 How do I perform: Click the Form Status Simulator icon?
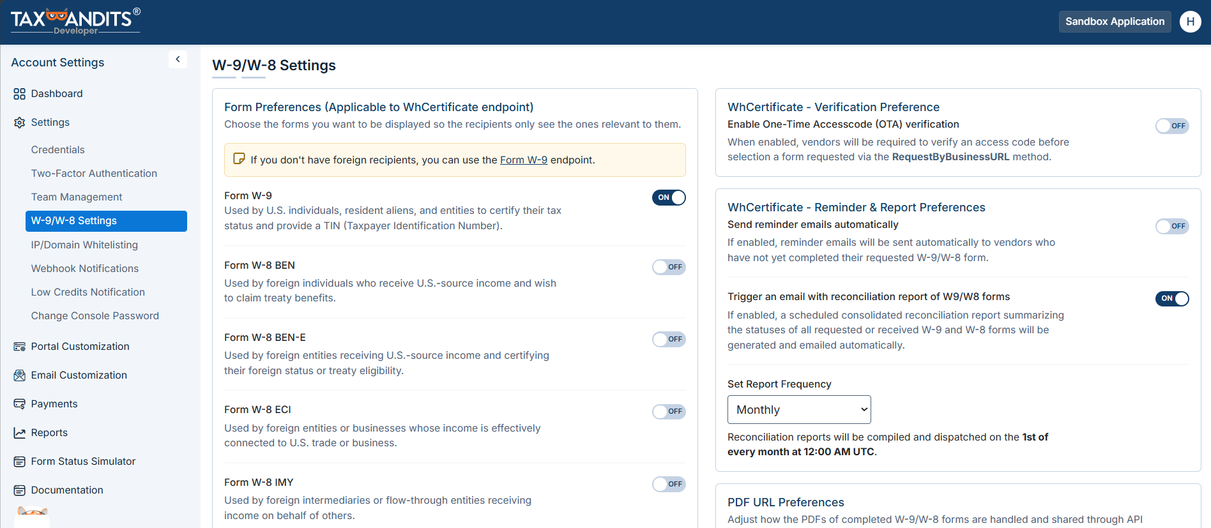(x=20, y=462)
